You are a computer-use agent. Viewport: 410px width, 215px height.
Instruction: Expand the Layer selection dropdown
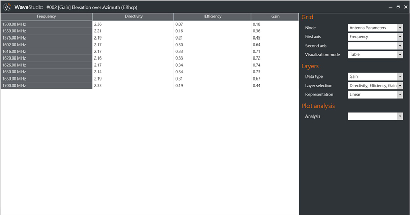click(x=375, y=86)
